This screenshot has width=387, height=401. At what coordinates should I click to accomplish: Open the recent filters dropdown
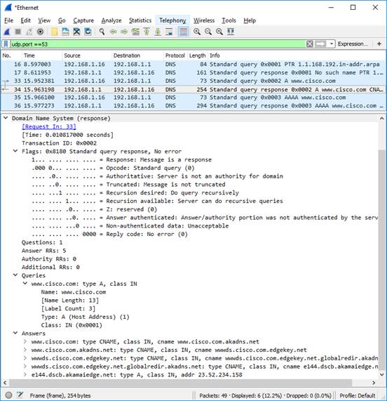click(331, 44)
